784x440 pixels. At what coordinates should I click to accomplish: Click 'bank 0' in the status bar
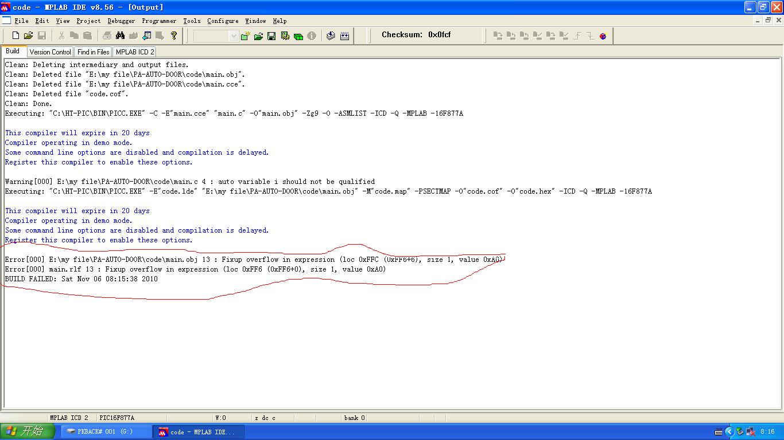[x=355, y=418]
